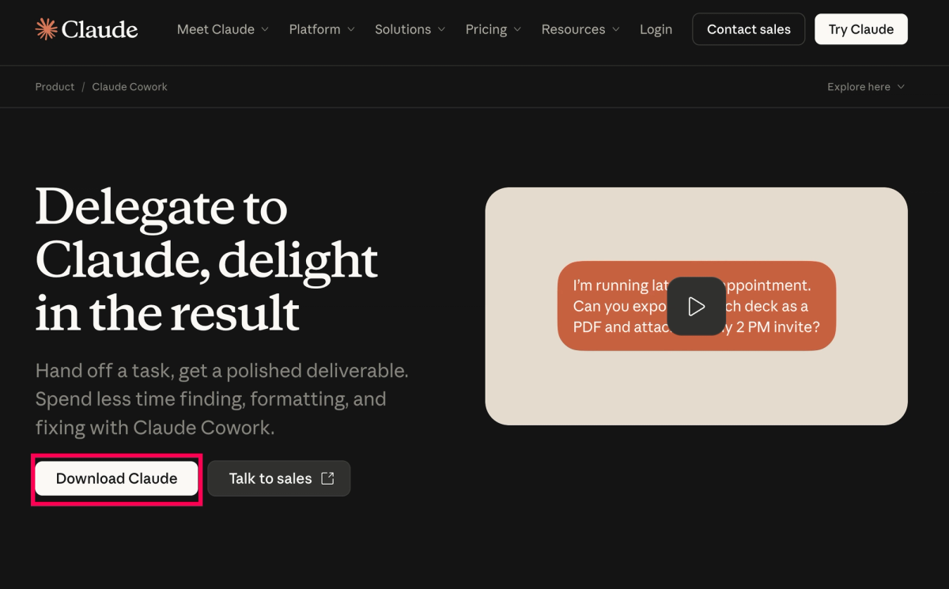949x589 pixels.
Task: Open the Product breadcrumb link
Action: pyautogui.click(x=55, y=87)
